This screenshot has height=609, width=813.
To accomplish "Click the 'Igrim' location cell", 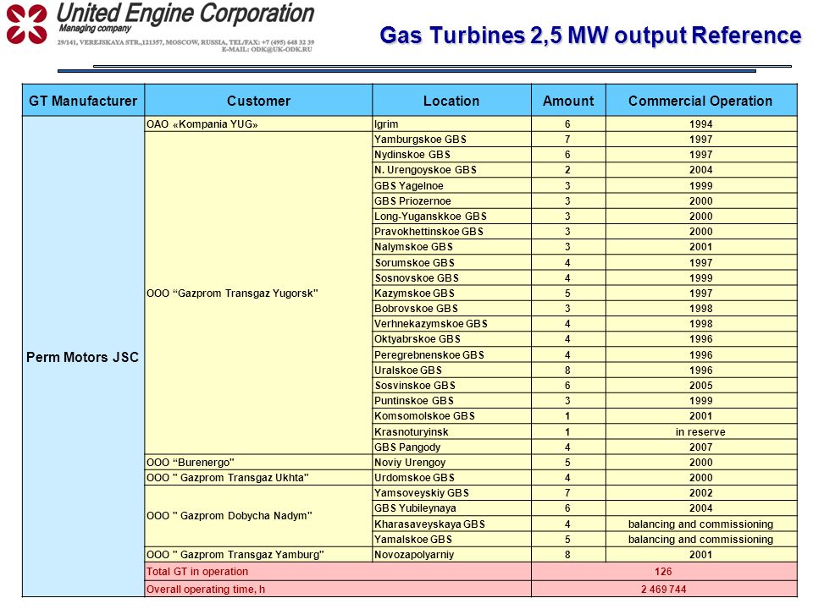I will pyautogui.click(x=451, y=123).
